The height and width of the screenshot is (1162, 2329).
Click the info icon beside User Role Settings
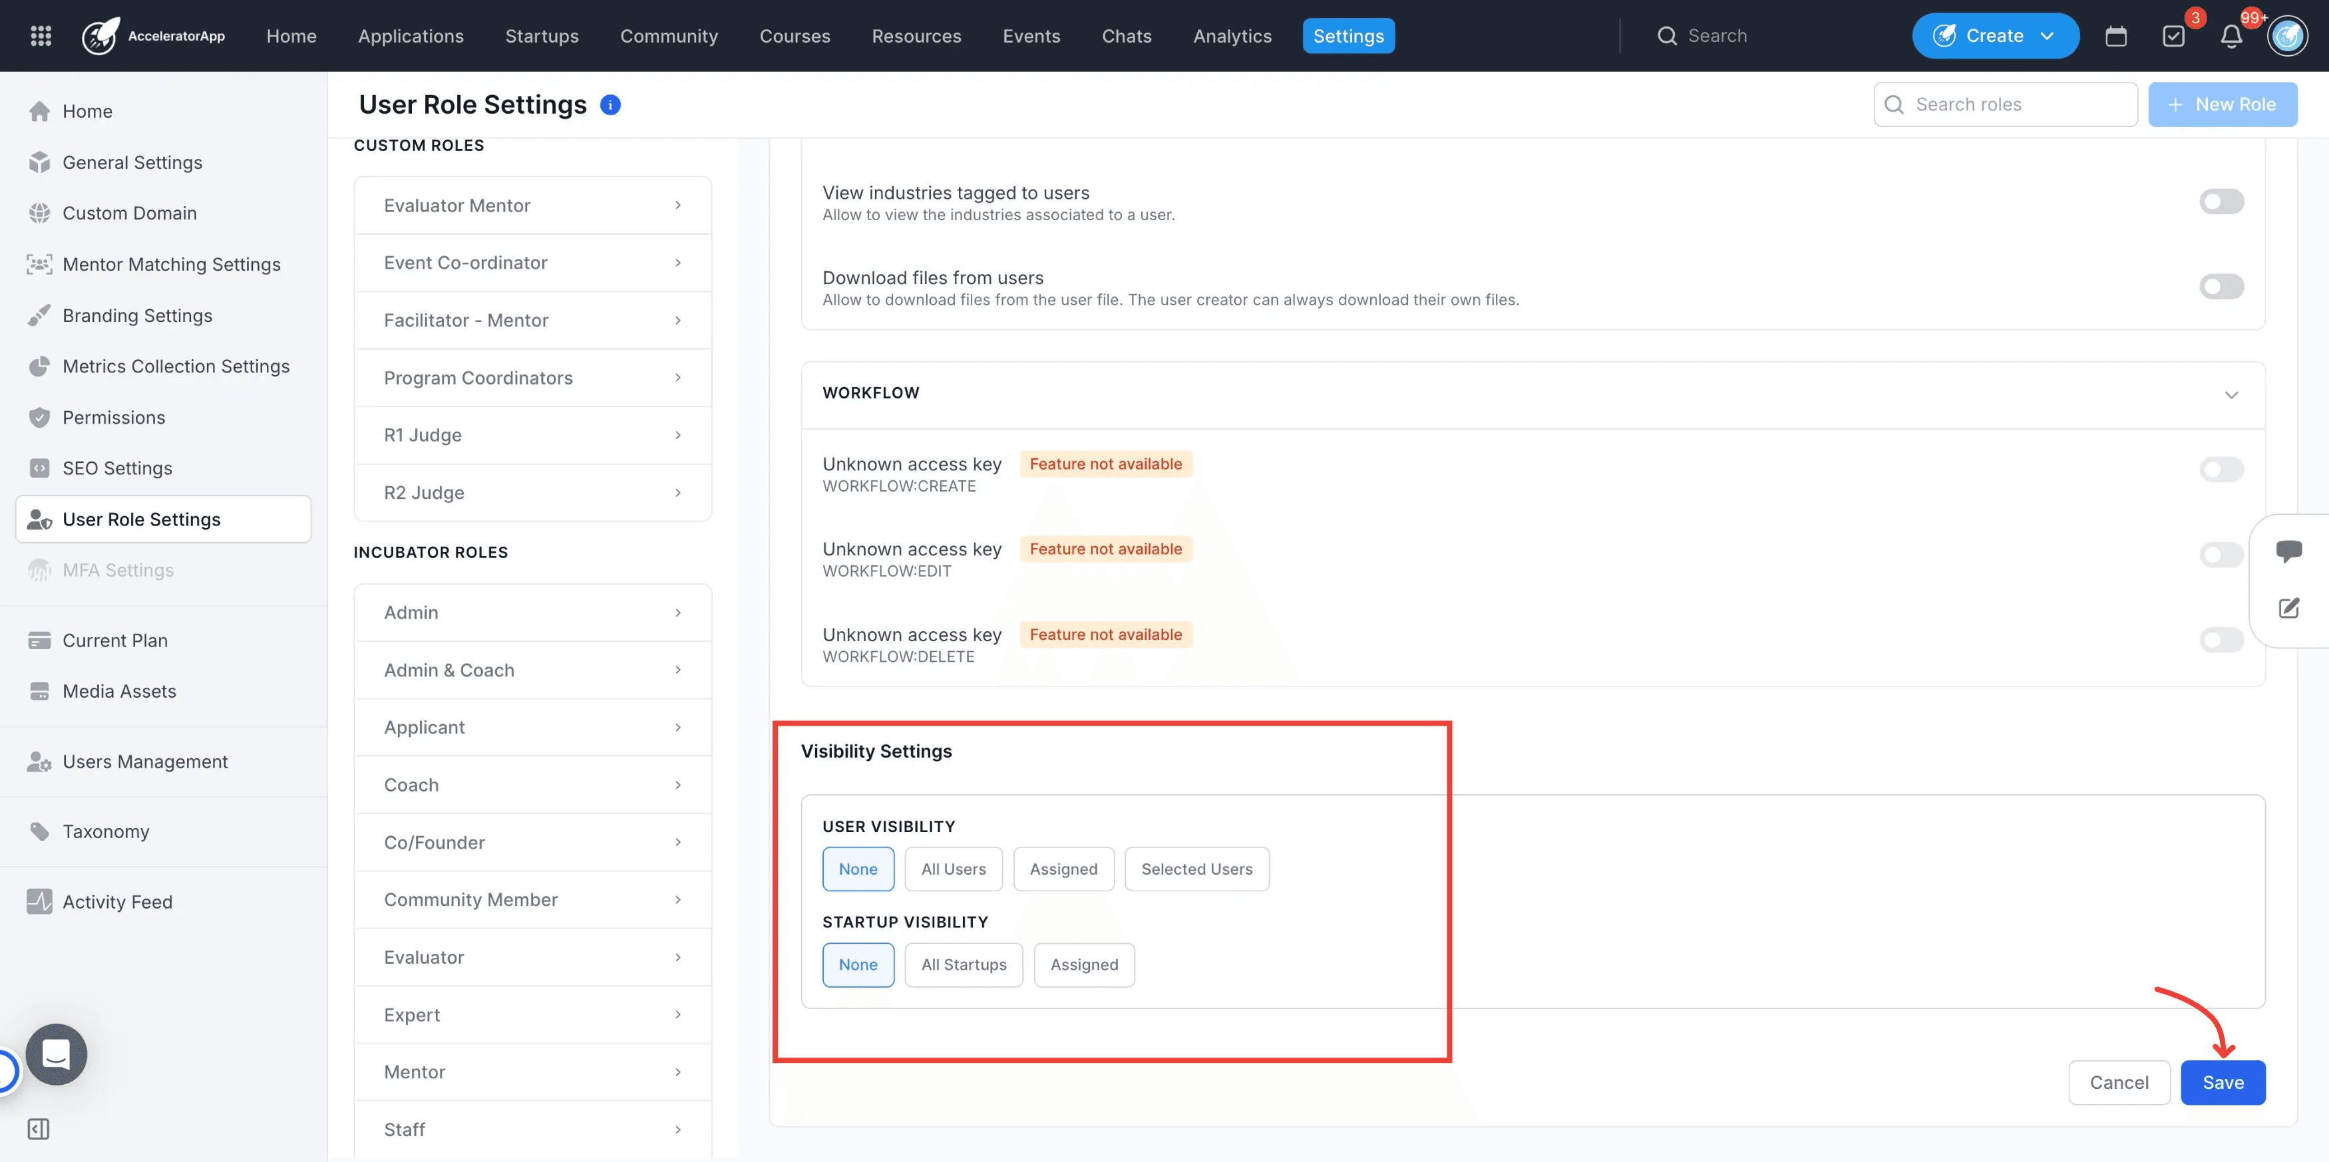click(610, 105)
